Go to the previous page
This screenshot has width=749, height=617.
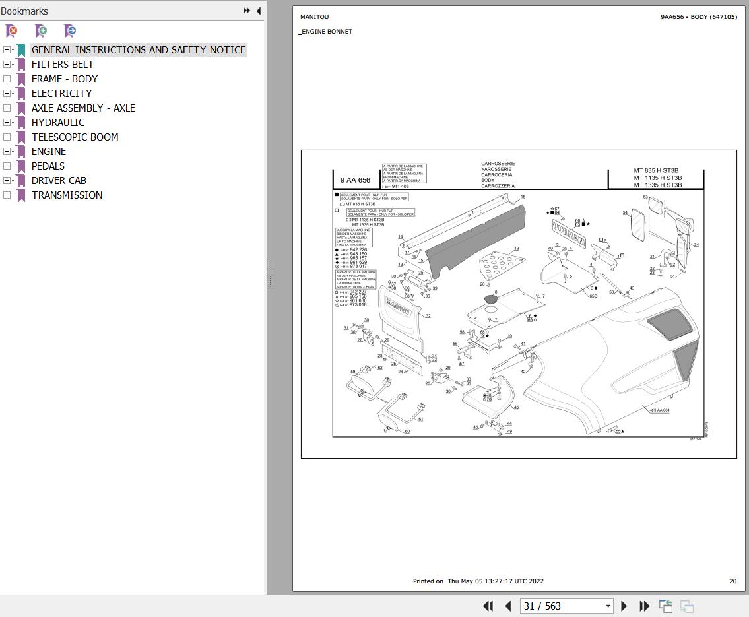point(507,606)
